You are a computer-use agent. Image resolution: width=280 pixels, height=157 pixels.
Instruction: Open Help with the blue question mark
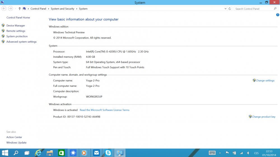pyautogui.click(x=278, y=15)
